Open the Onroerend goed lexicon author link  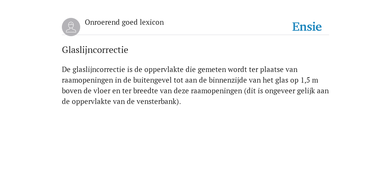pos(124,22)
